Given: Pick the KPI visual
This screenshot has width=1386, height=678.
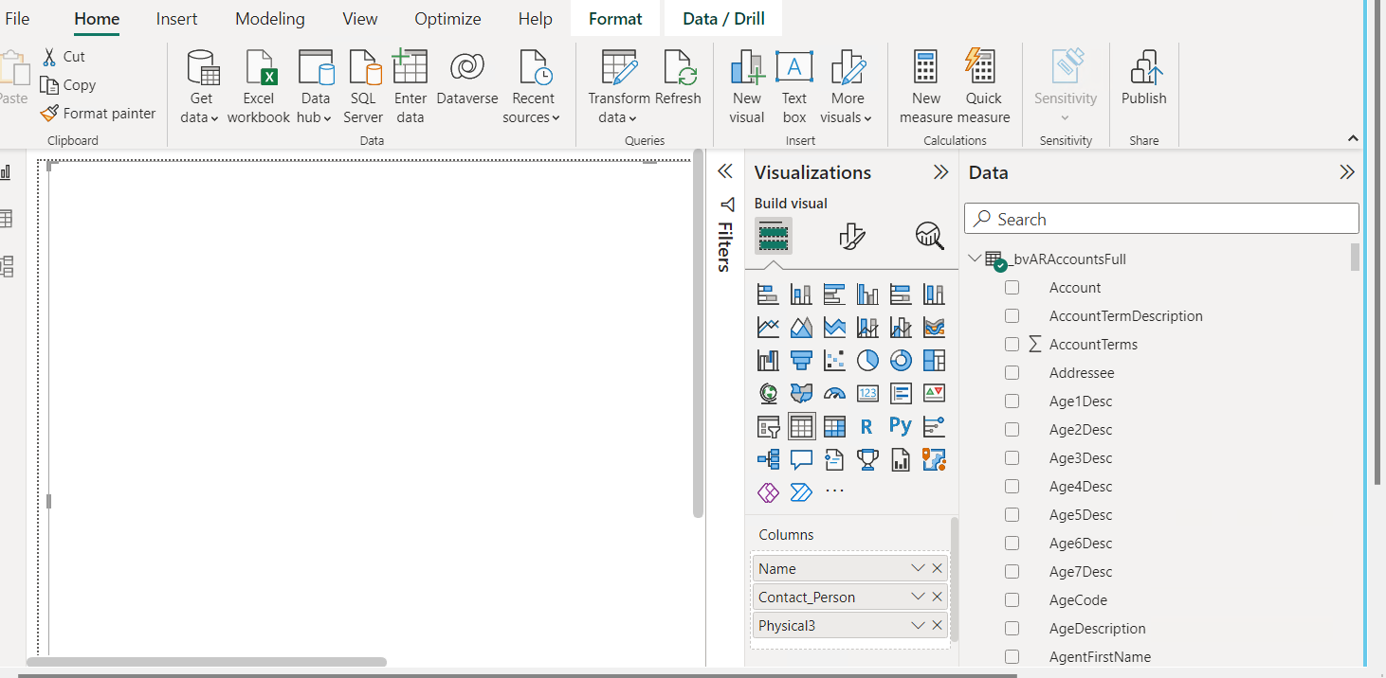Looking at the screenshot, I should pyautogui.click(x=934, y=394).
